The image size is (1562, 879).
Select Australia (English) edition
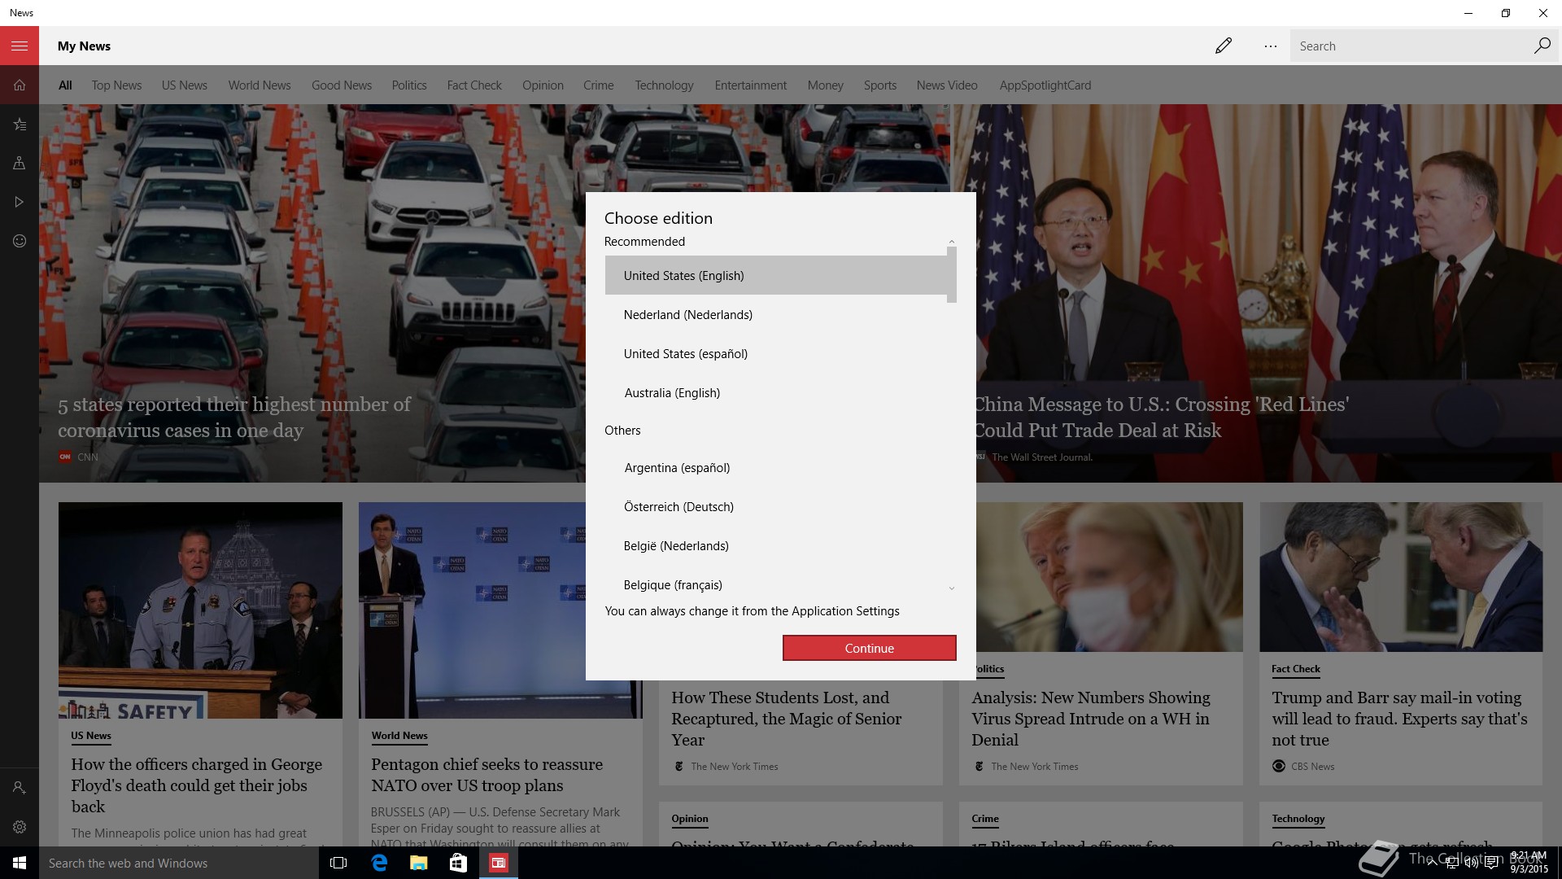click(776, 393)
